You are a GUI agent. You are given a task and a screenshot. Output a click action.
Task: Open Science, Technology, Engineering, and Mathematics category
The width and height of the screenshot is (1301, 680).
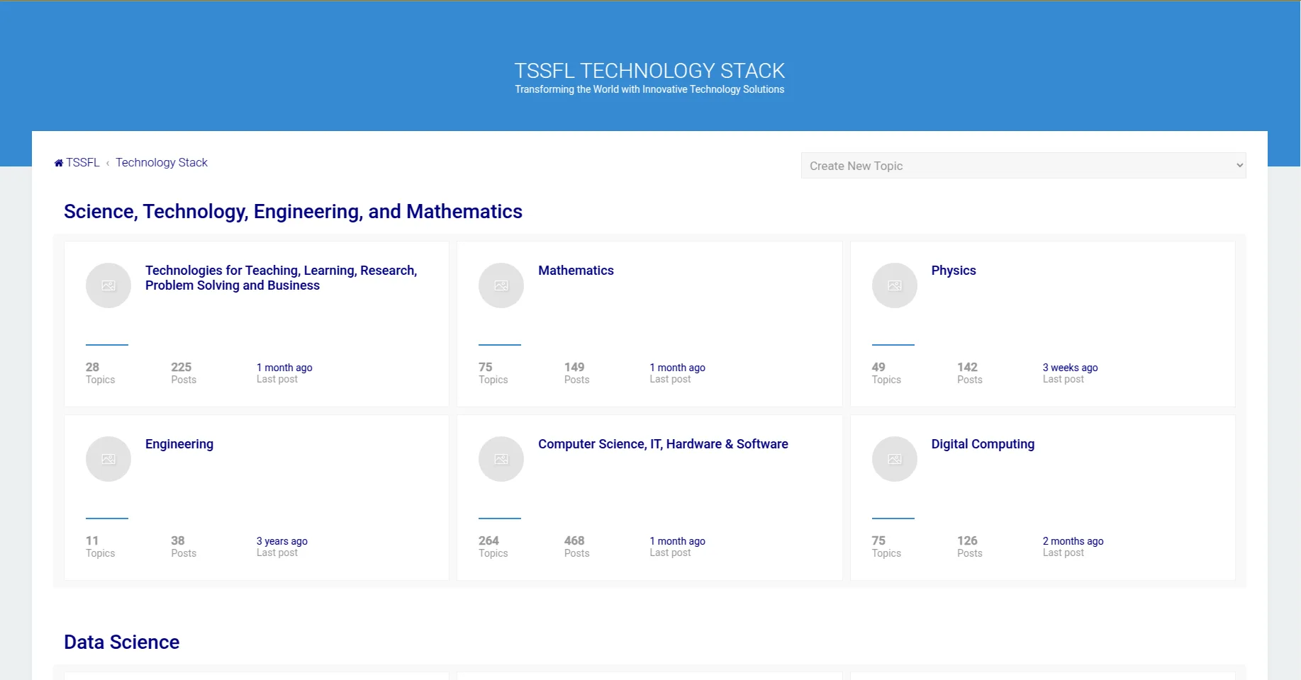point(293,212)
